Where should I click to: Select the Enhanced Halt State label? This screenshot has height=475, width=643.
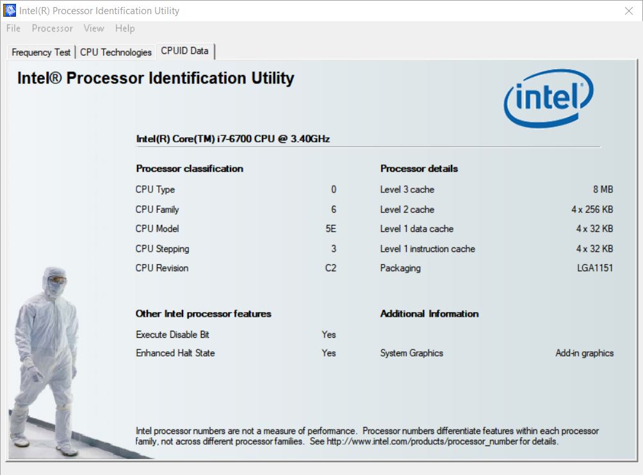pos(175,353)
